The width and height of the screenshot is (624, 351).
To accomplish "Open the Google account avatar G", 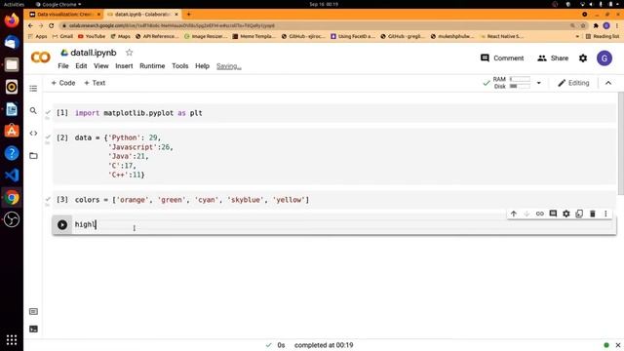I will click(x=604, y=58).
